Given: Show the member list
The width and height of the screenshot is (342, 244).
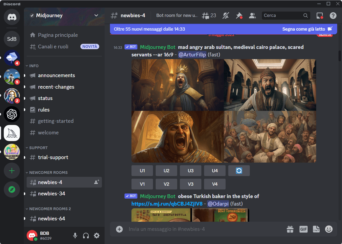Looking at the screenshot, I should (252, 15).
